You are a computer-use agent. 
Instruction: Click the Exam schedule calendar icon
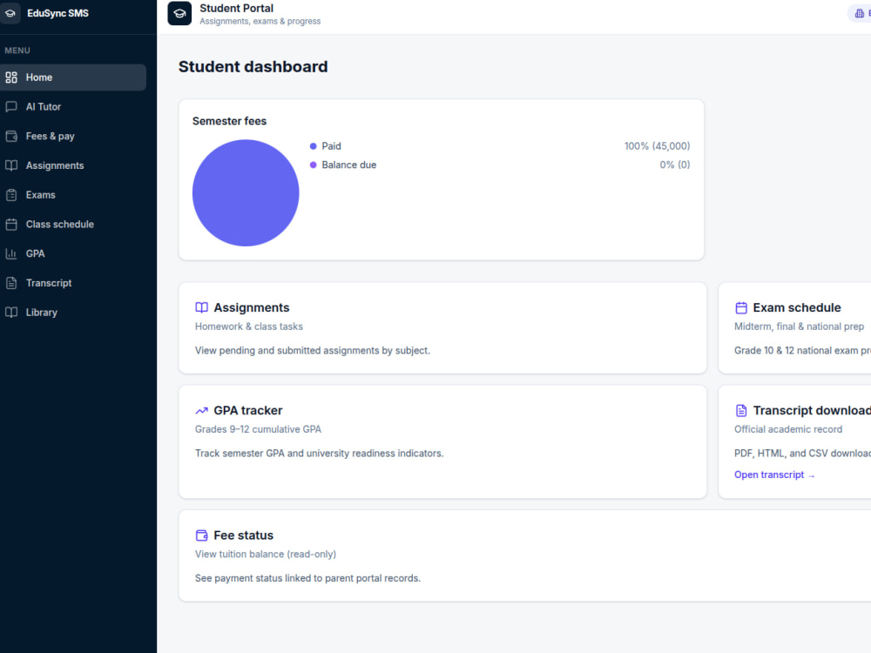pyautogui.click(x=741, y=307)
